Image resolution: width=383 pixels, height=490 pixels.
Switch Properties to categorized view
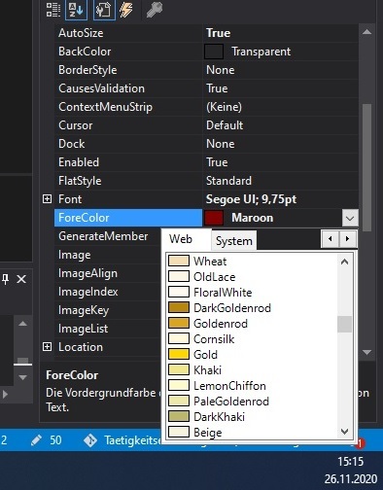(53, 10)
